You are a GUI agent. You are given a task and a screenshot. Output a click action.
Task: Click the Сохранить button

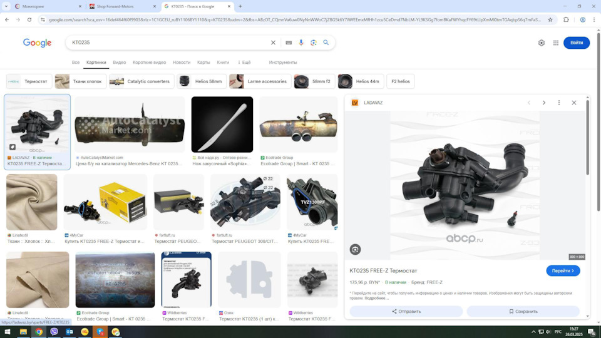523,311
